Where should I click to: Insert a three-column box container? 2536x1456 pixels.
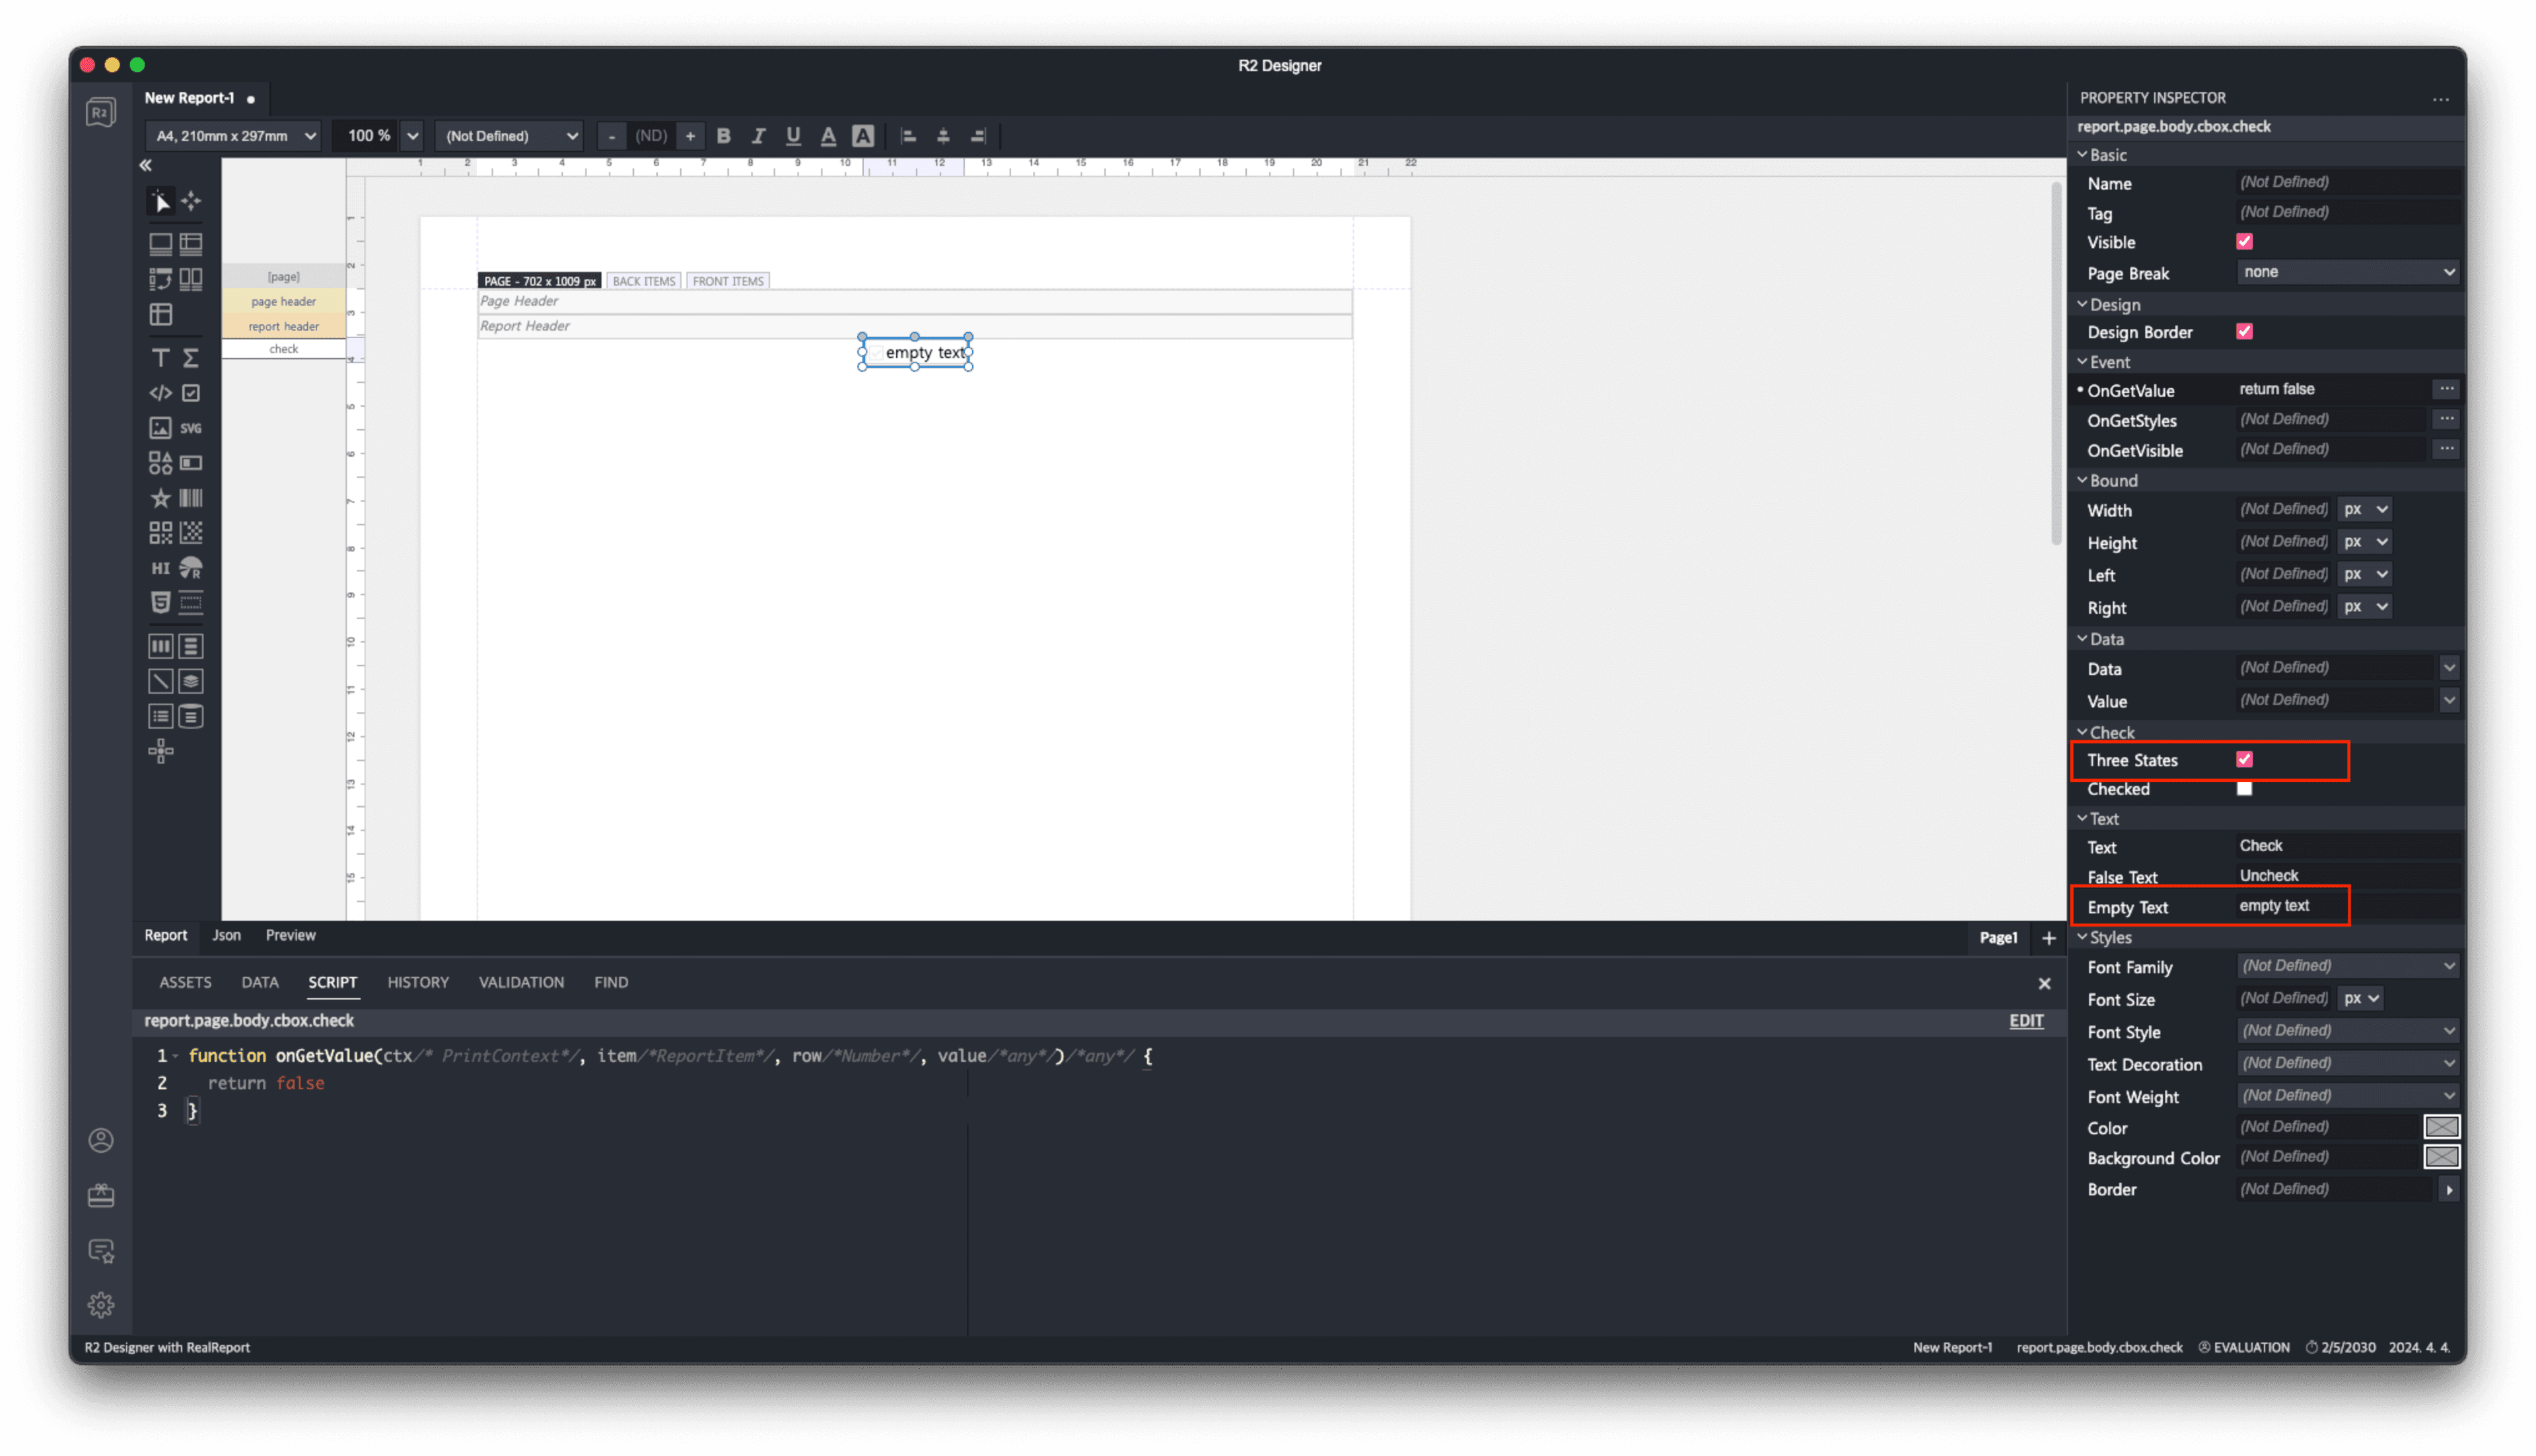pyautogui.click(x=160, y=647)
